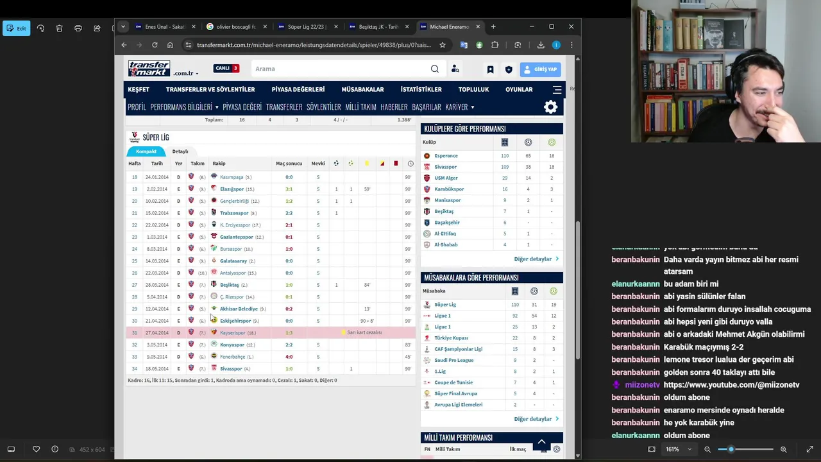This screenshot has width=821, height=462.
Task: Click the photo viewer zoom slider
Action: [745, 449]
